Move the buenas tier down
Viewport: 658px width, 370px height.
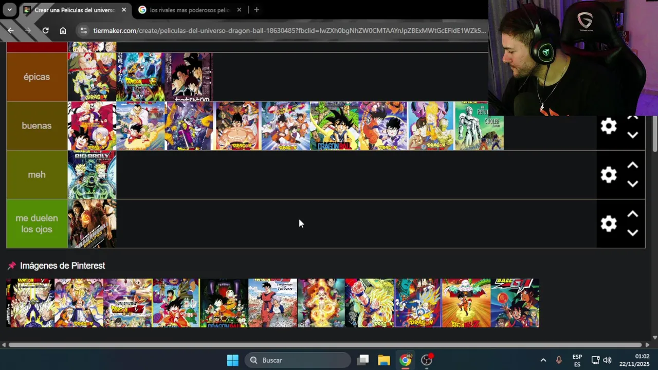(x=633, y=135)
